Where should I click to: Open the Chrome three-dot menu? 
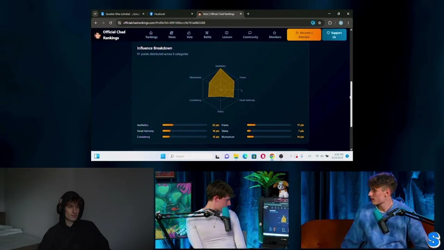[348, 23]
